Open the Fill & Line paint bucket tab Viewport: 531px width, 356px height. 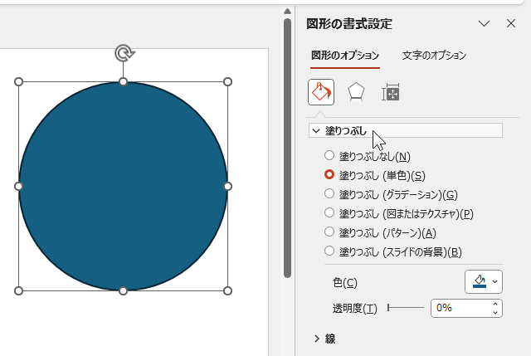click(x=321, y=92)
